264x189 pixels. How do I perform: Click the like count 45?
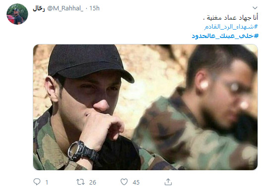coord(136,182)
